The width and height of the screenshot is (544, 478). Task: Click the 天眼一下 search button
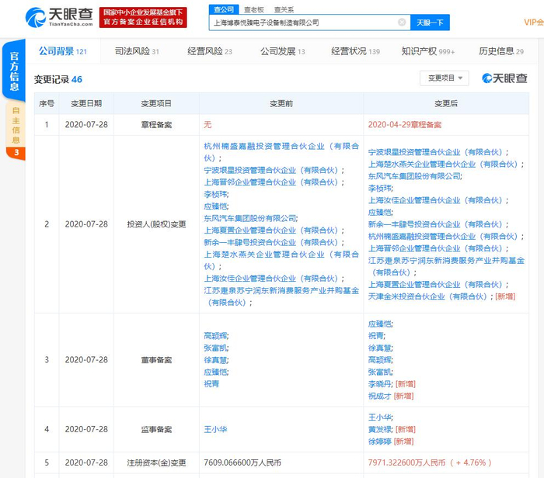click(x=430, y=23)
